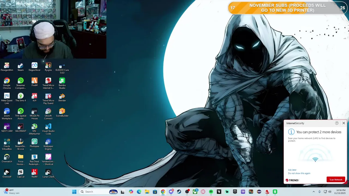Screen dimensions: 349x196
Task: Open the Ubisoft Connect desktop shortcut
Action: tap(48, 114)
